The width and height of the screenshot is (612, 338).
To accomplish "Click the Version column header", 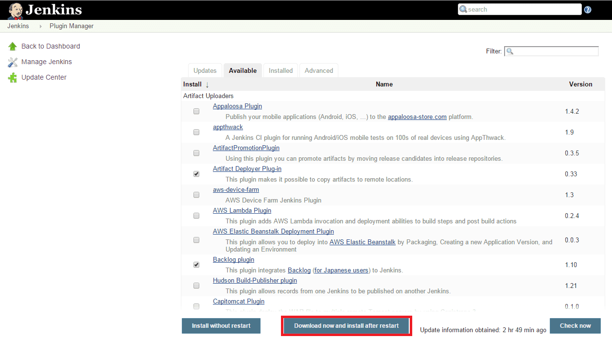I will tap(580, 84).
